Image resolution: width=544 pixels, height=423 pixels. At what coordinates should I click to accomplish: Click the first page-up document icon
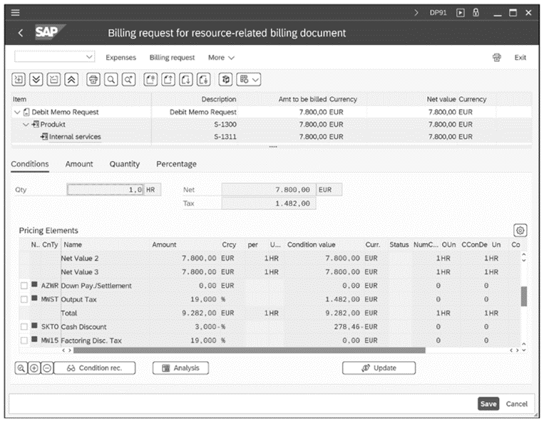pyautogui.click(x=150, y=79)
